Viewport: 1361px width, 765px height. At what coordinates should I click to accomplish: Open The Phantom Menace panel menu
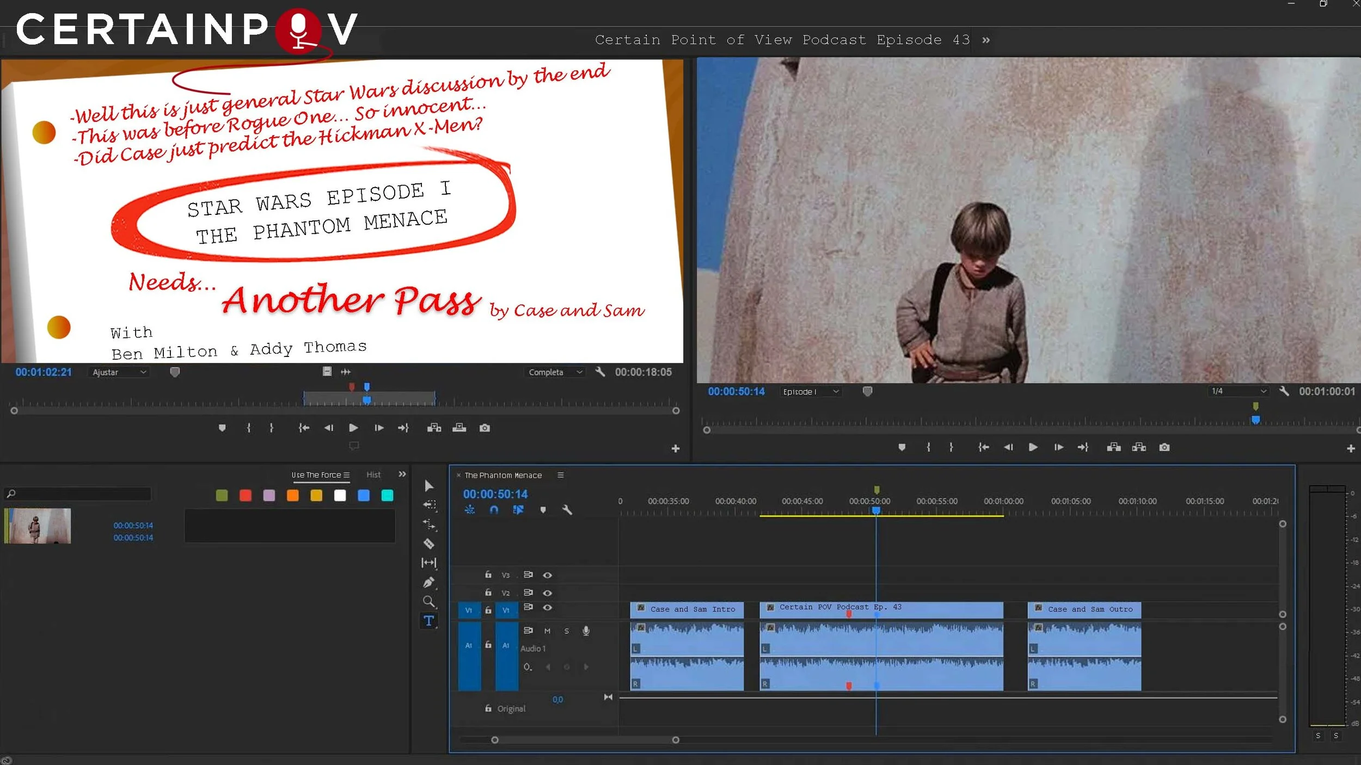[x=561, y=475]
